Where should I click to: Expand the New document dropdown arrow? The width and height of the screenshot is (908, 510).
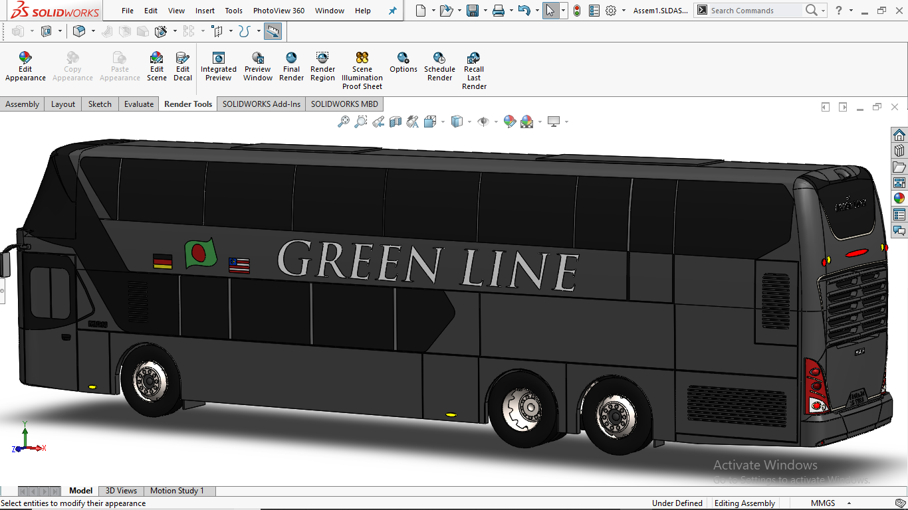(x=433, y=11)
